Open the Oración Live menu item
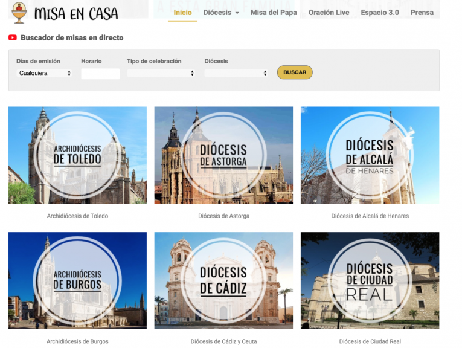 (x=329, y=13)
